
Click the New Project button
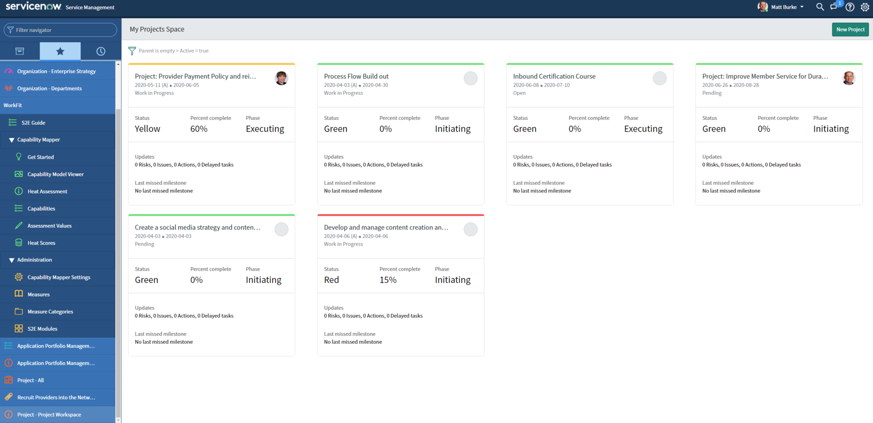(850, 29)
